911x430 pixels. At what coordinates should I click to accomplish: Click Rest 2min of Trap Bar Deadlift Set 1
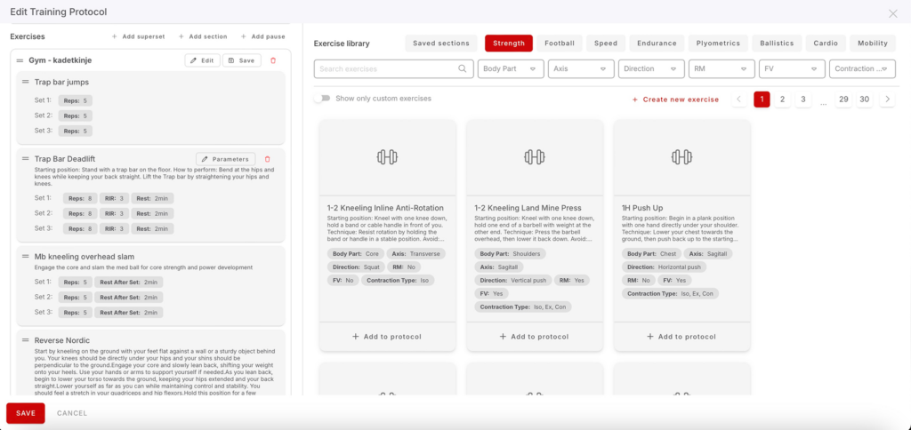click(x=152, y=198)
